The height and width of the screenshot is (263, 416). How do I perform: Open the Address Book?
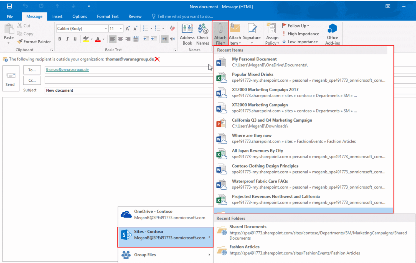(x=187, y=33)
